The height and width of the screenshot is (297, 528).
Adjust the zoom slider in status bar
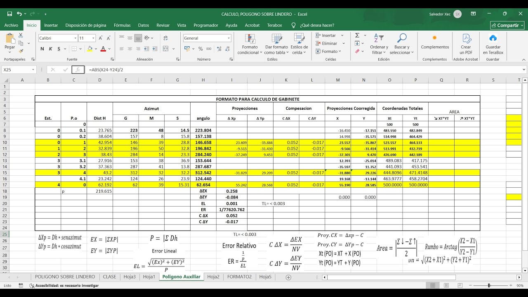489,285
